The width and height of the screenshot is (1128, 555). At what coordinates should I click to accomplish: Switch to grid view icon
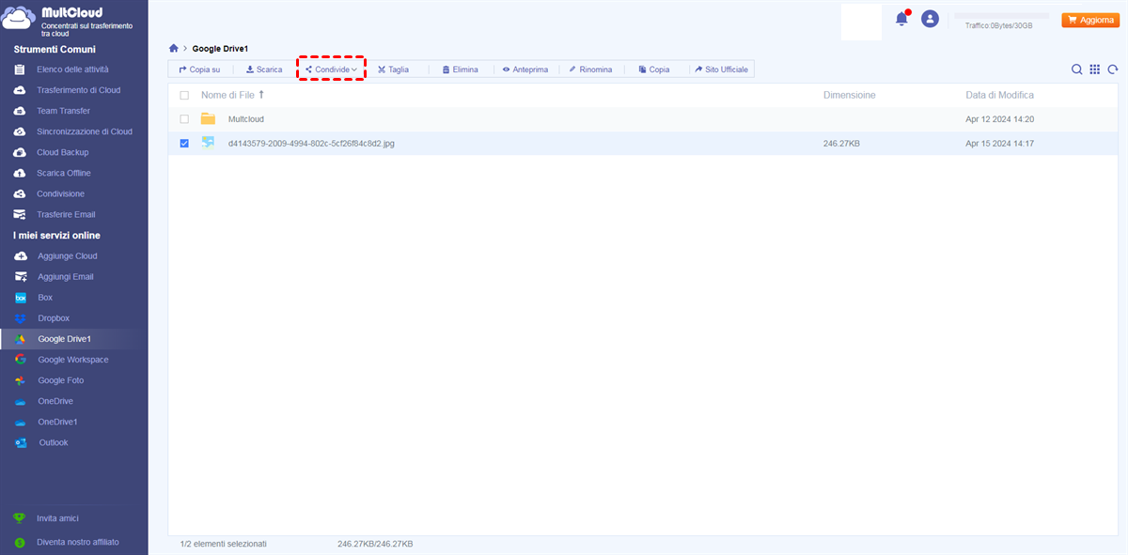(1095, 69)
